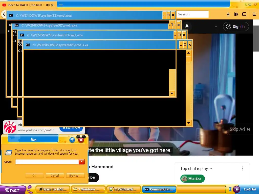This screenshot has height=194, width=259.
Task: Maximize the backmost cmd.exe window
Action: point(168,15)
